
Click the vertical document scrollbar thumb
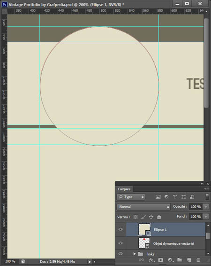[x=206, y=63]
